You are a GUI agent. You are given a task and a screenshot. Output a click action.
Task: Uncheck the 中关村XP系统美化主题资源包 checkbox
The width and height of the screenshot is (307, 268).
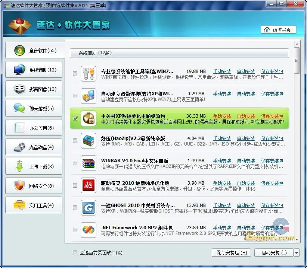[75, 118]
